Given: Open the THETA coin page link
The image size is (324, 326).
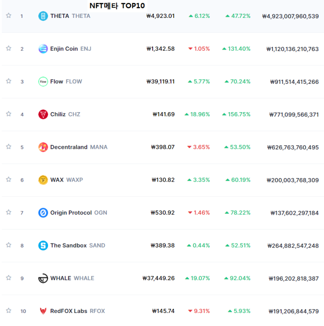Looking at the screenshot, I should (60, 16).
